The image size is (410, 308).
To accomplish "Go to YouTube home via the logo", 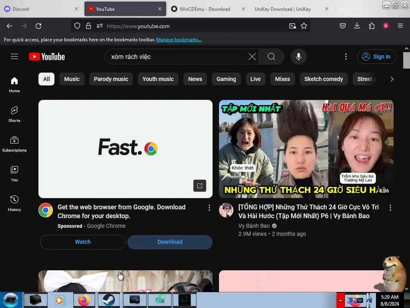I will [x=47, y=57].
